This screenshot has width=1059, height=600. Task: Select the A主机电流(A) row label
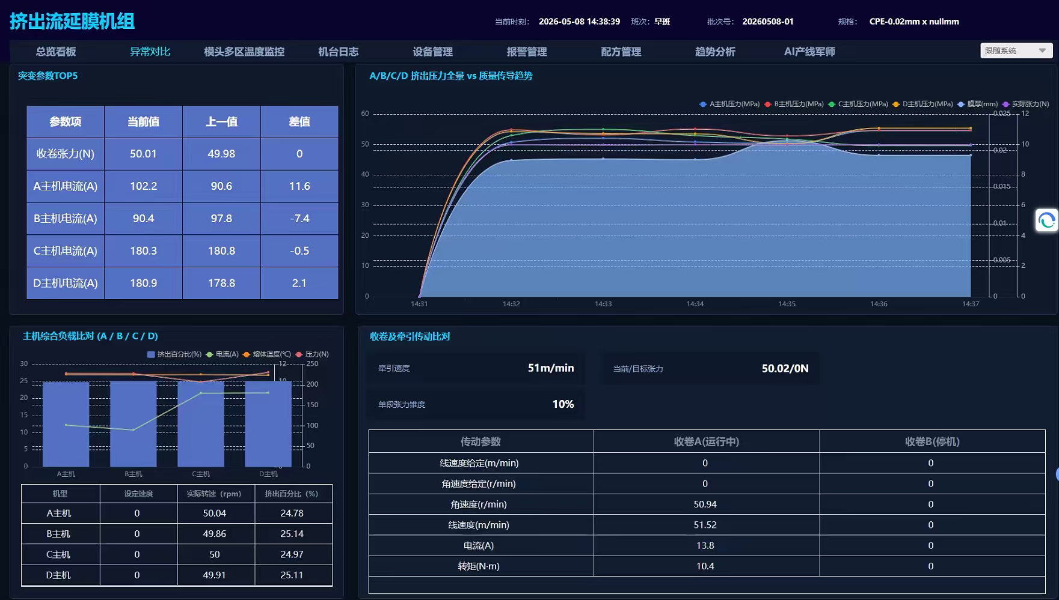click(66, 186)
